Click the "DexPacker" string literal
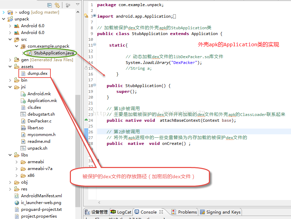This screenshot has height=219, width=291. click(x=184, y=63)
